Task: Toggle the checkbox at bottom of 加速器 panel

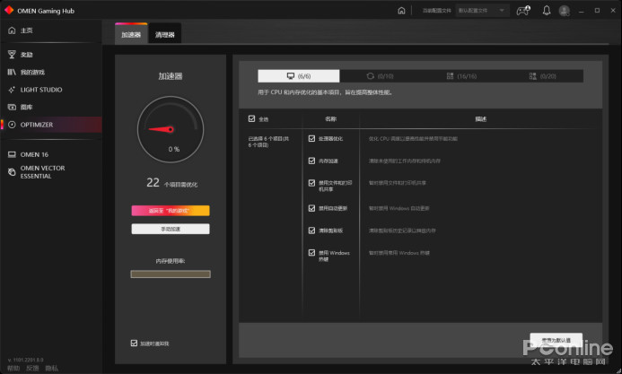Action: [x=134, y=344]
